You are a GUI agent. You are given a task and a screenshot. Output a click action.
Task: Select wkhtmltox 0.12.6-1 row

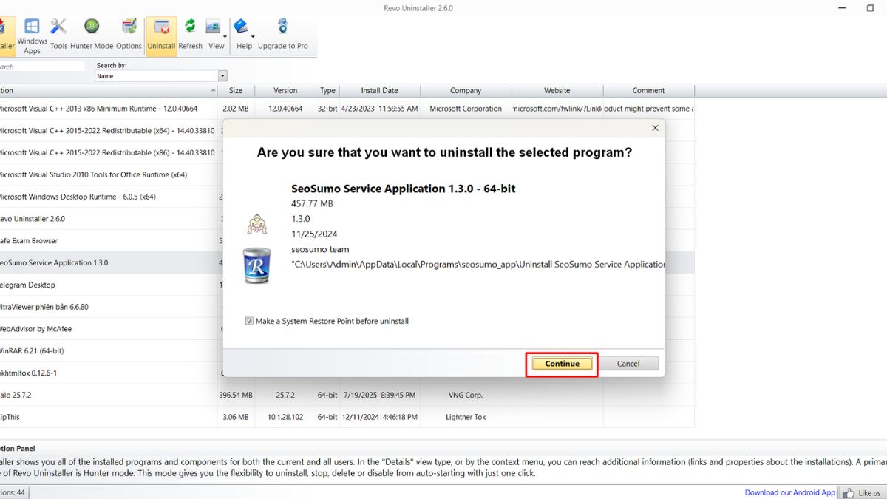click(111, 373)
